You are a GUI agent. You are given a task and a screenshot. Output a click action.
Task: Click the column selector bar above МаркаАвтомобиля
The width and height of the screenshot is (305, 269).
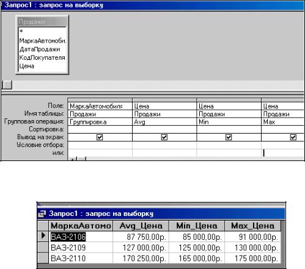point(100,100)
